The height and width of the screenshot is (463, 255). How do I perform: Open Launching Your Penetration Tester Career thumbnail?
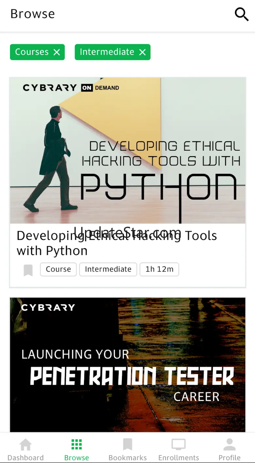(127, 365)
